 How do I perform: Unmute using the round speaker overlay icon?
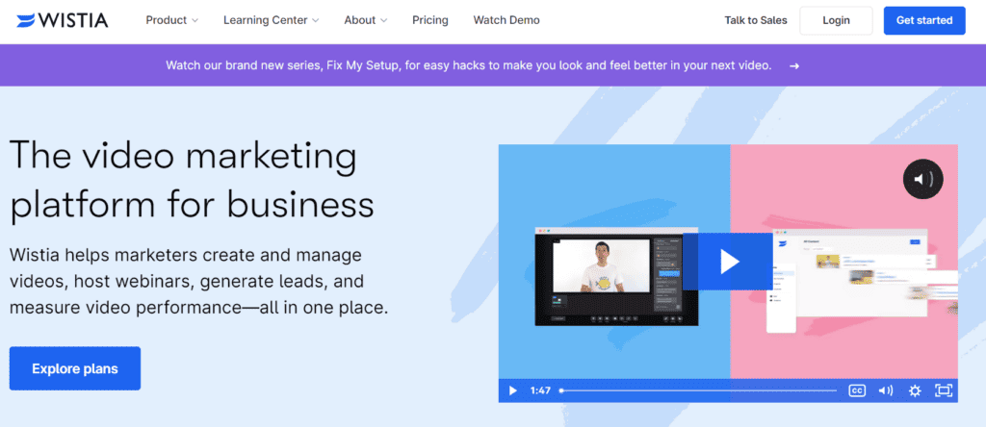tap(923, 180)
